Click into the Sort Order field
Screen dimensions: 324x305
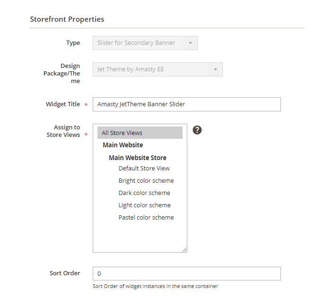187,274
